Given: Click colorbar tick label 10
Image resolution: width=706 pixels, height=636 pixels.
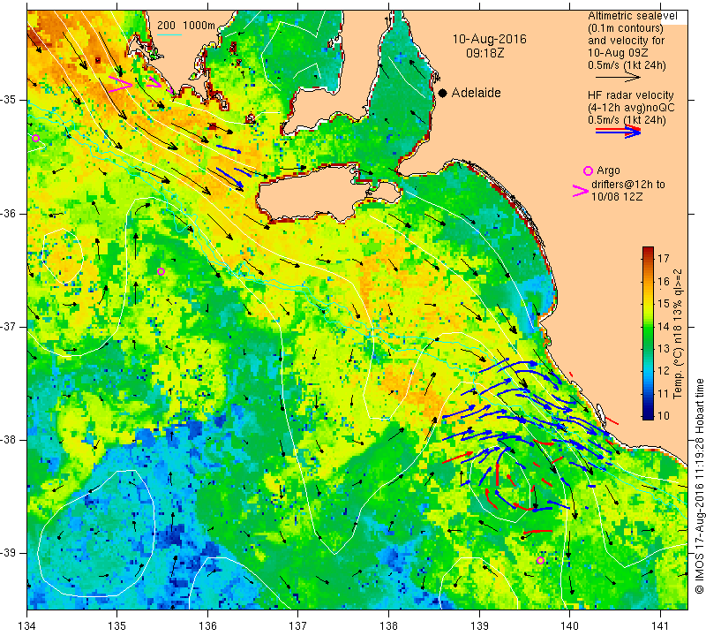Looking at the screenshot, I should pos(664,415).
